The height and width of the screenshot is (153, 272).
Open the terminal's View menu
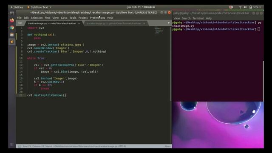click(177, 18)
